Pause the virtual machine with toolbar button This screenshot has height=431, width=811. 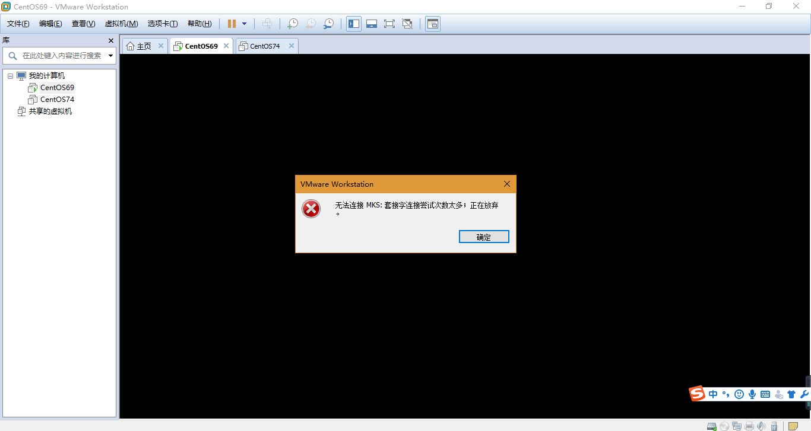pyautogui.click(x=232, y=24)
